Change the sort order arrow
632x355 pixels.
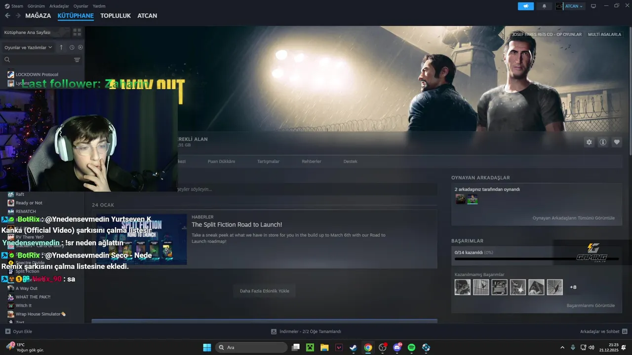pos(61,47)
